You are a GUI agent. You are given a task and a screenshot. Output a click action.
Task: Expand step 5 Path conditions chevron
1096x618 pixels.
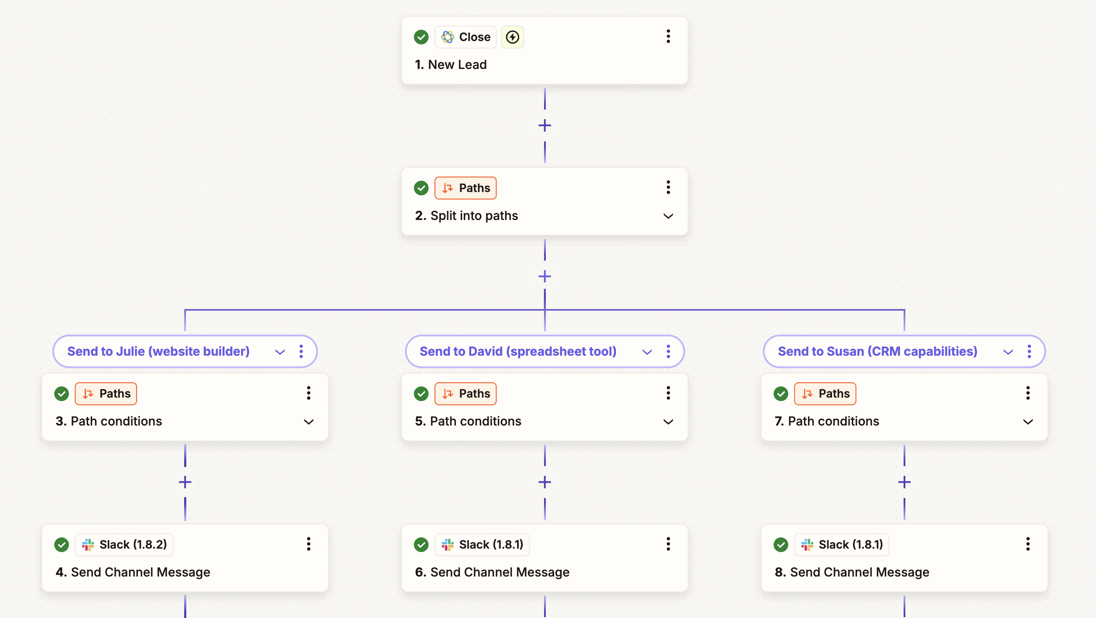pos(668,422)
